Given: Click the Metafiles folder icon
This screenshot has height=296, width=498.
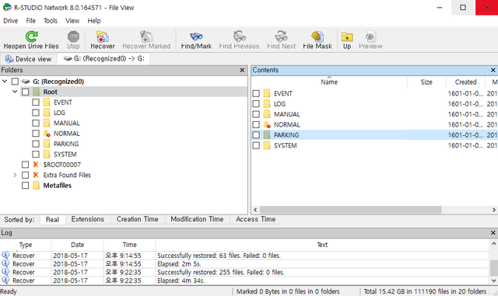Looking at the screenshot, I should pos(37,185).
